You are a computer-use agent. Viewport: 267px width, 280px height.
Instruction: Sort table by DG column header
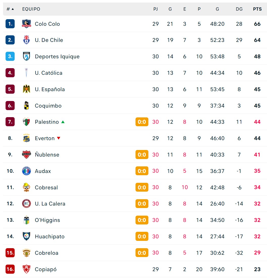pyautogui.click(x=239, y=9)
